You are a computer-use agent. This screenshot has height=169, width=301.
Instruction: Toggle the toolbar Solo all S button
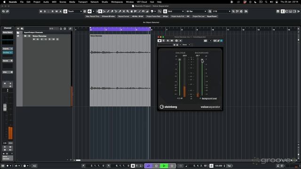coord(45,11)
